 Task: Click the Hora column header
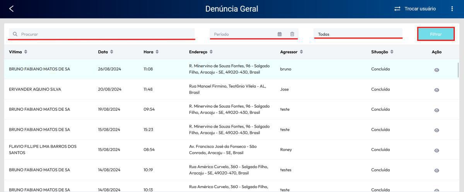coord(148,52)
